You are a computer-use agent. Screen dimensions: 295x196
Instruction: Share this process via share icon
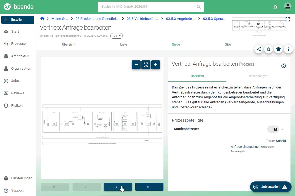pos(259,49)
